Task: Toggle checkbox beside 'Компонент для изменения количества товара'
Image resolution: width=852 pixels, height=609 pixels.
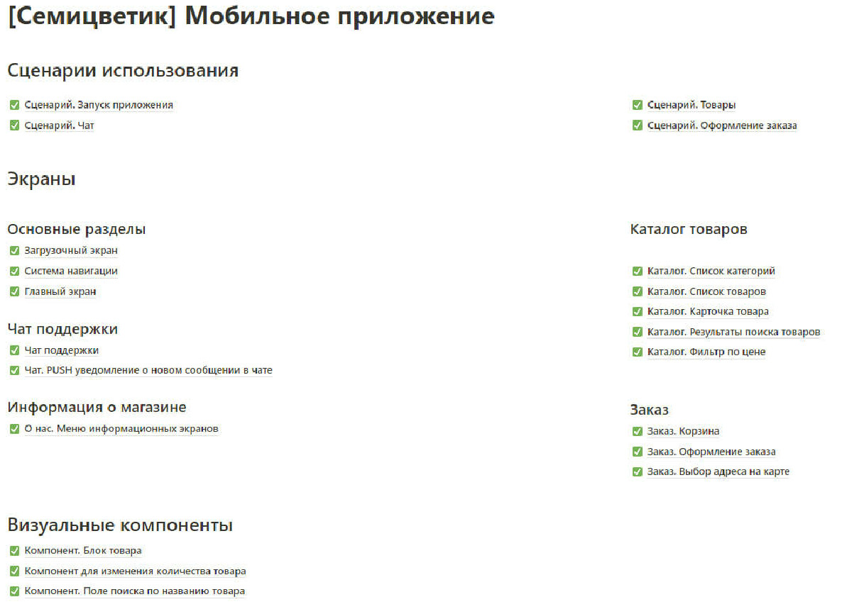Action: coord(14,571)
